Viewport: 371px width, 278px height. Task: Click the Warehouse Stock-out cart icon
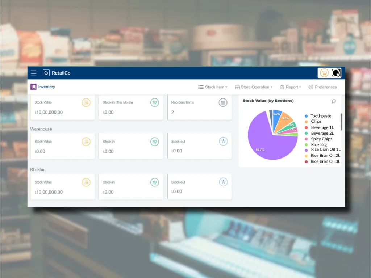[x=223, y=142]
